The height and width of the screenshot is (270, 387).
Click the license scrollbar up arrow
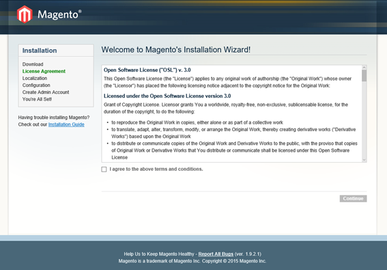tap(364, 68)
